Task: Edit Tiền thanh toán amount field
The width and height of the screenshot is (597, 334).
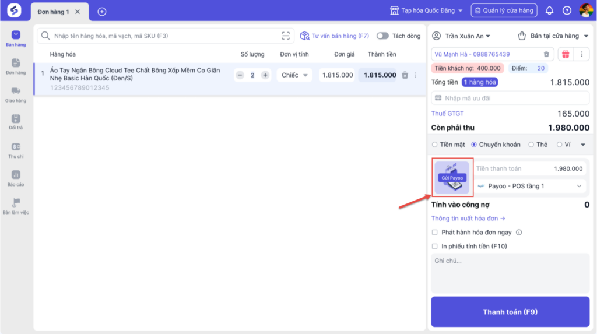Action: tap(529, 168)
